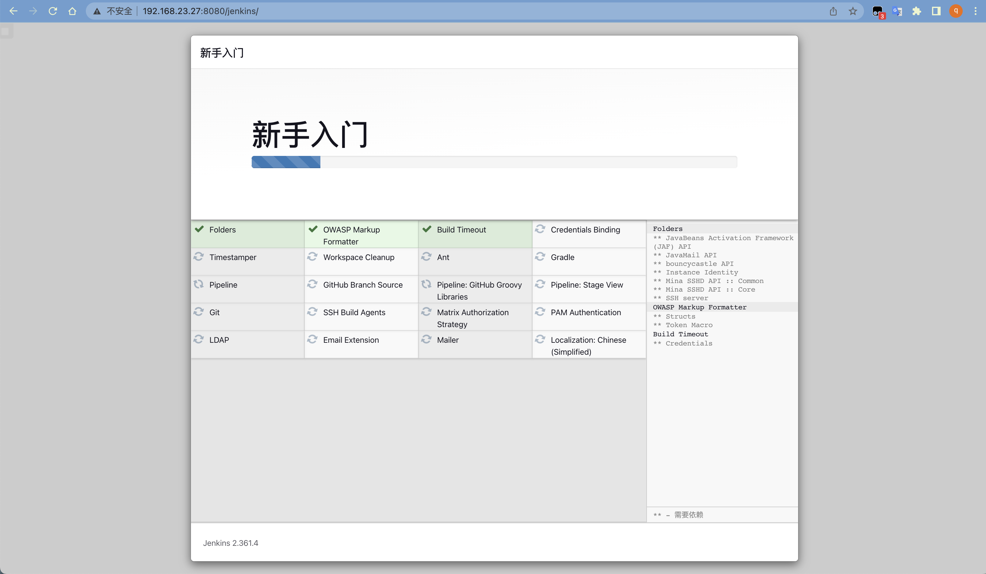Click the PAM Authentication plugin name
The height and width of the screenshot is (574, 986).
point(586,312)
